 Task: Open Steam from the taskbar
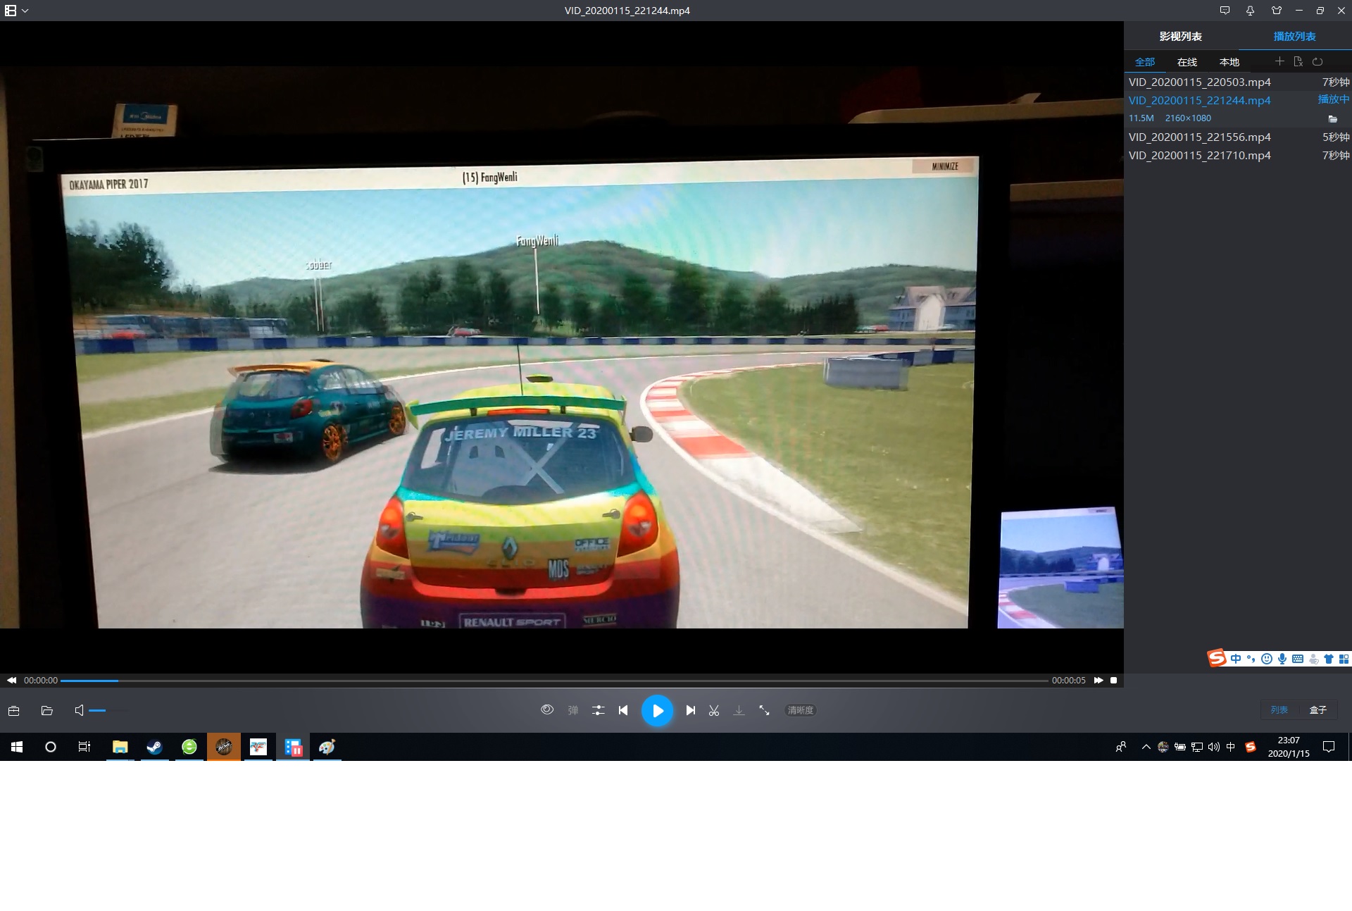pyautogui.click(x=154, y=747)
